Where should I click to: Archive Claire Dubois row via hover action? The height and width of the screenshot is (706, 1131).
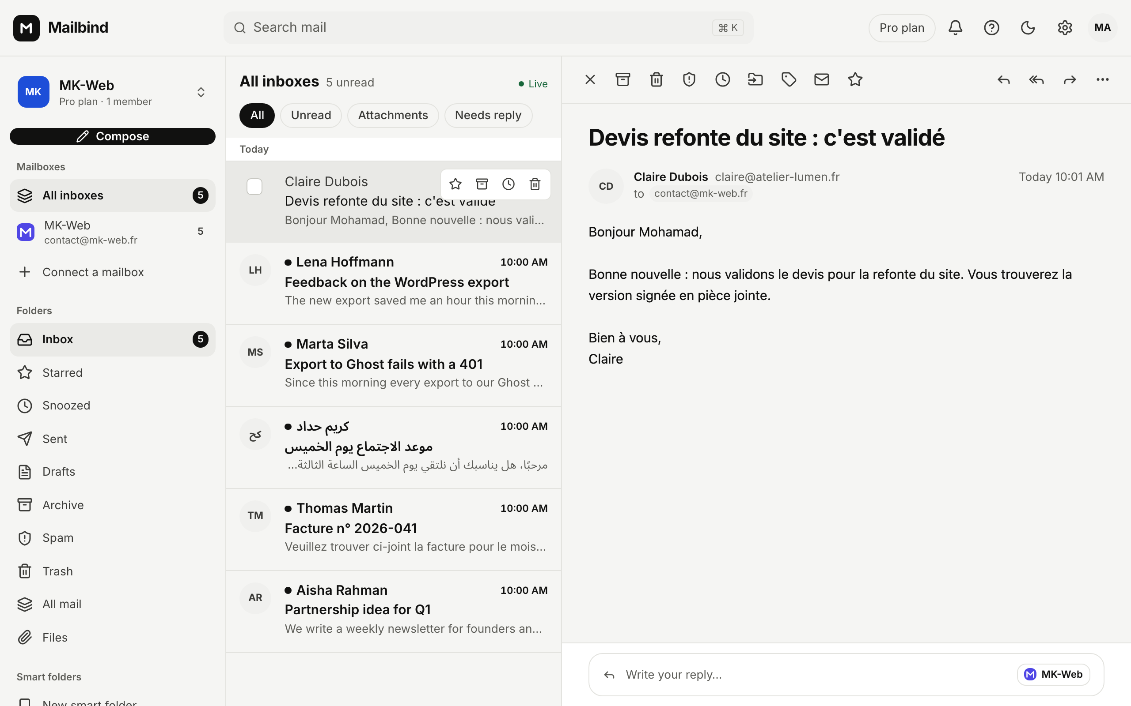point(482,184)
